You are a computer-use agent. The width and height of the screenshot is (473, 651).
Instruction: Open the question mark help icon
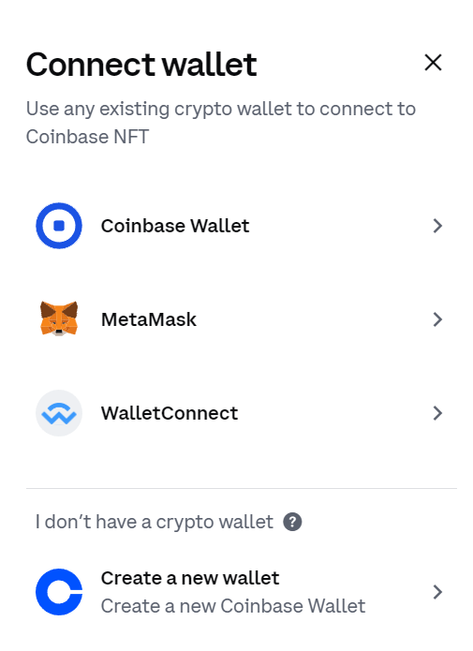pos(292,522)
